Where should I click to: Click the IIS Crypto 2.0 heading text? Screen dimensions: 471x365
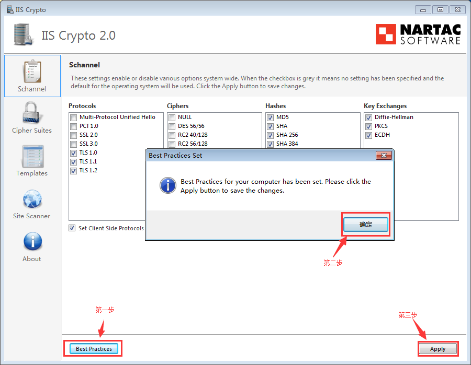point(78,36)
